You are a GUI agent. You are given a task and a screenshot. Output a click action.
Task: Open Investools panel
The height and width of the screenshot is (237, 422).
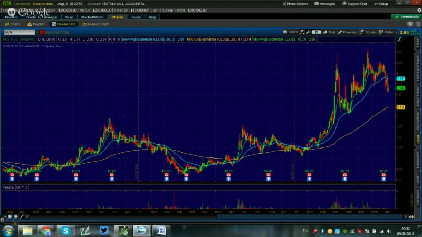[x=406, y=17]
